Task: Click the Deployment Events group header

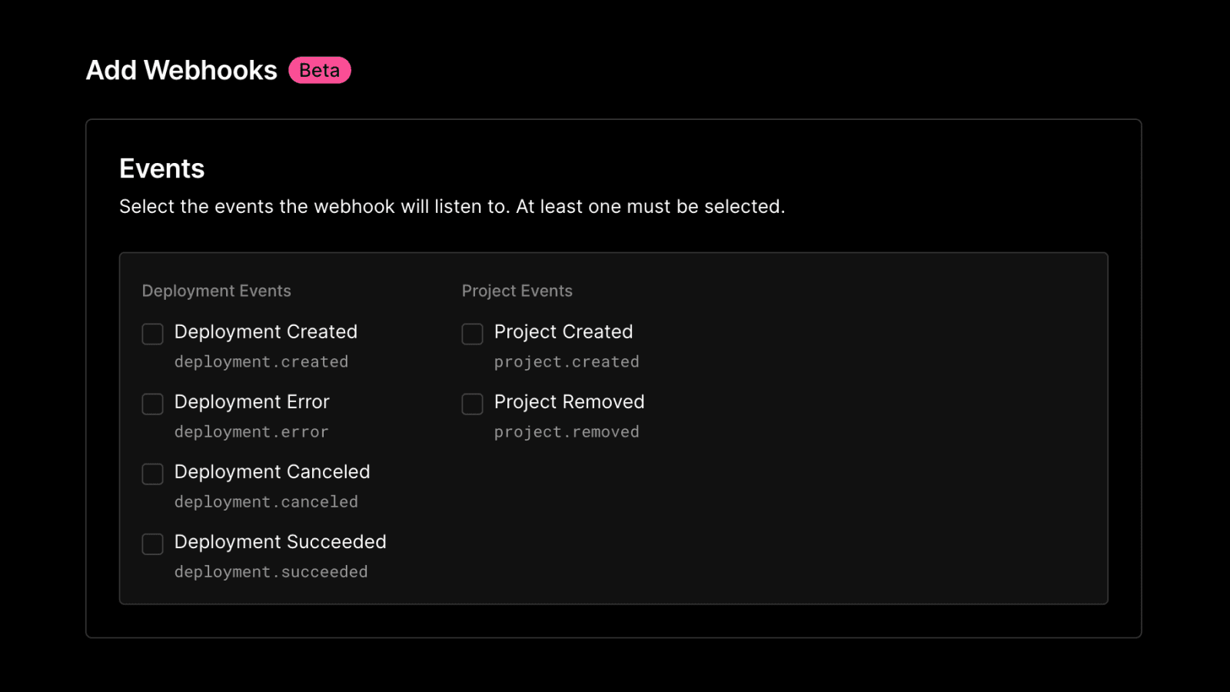Action: click(x=217, y=291)
